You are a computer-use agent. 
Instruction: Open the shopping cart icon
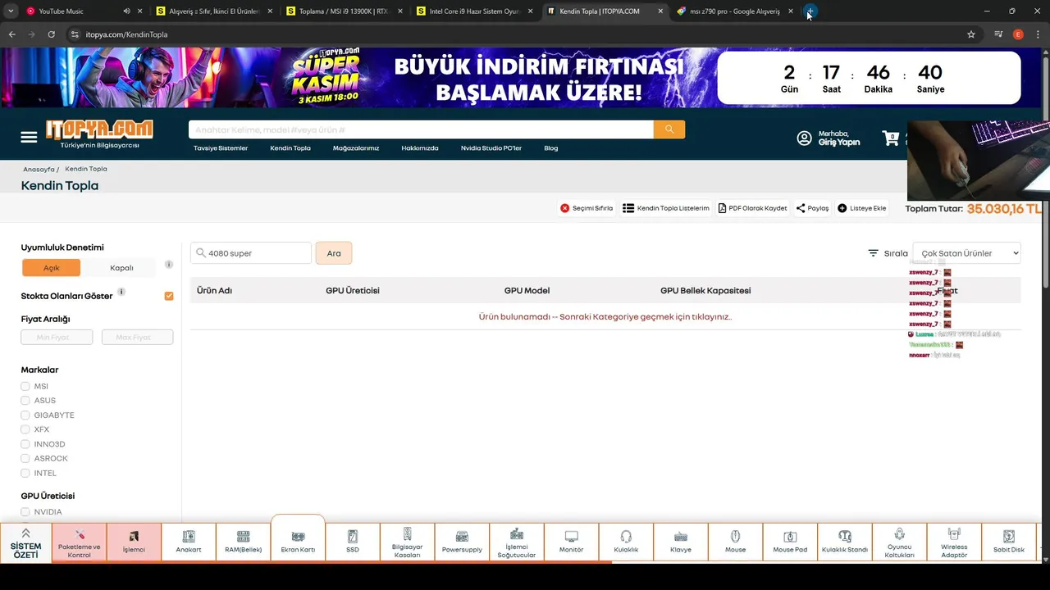click(x=891, y=138)
